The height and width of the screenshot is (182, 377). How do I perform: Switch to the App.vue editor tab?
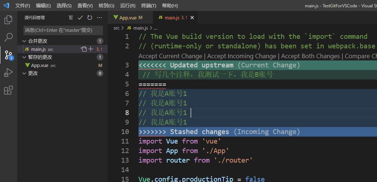[x=130, y=18]
